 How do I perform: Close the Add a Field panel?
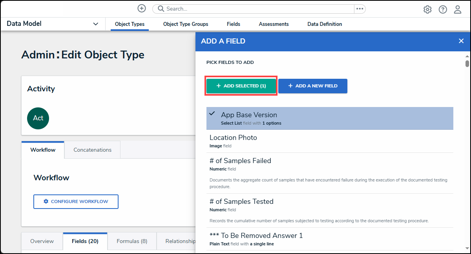coord(461,41)
